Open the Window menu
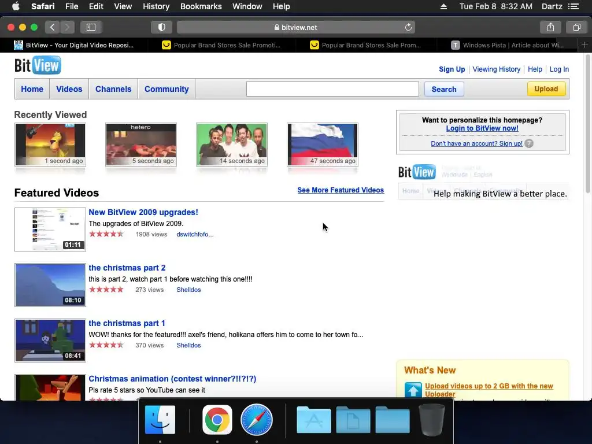The height and width of the screenshot is (444, 592). point(247,6)
